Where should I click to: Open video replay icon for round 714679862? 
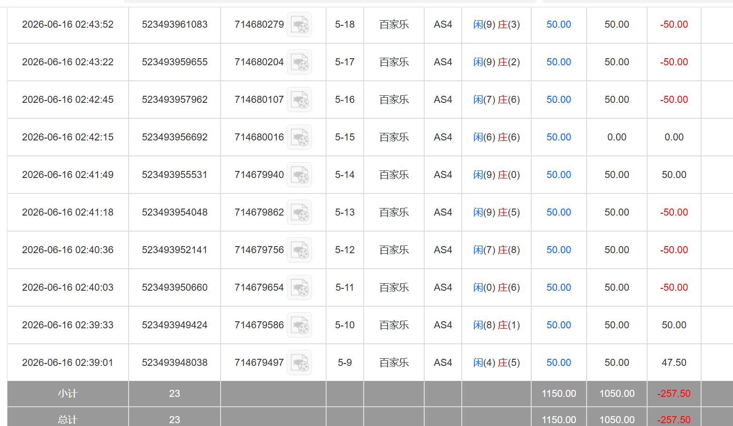(x=299, y=212)
